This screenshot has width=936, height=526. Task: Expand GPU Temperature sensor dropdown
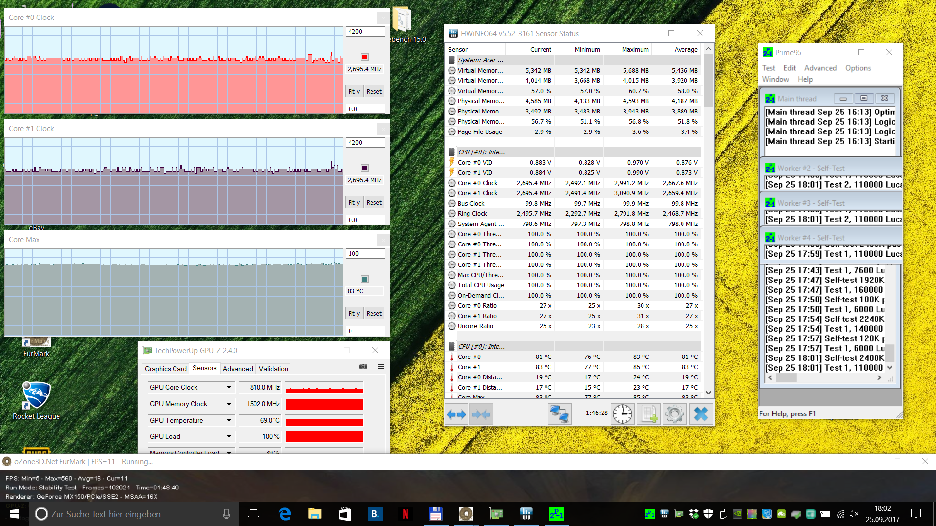coord(229,420)
